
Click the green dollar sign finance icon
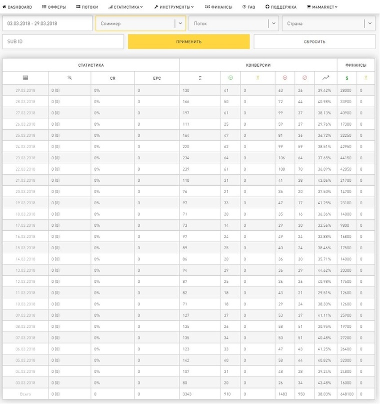click(x=347, y=78)
